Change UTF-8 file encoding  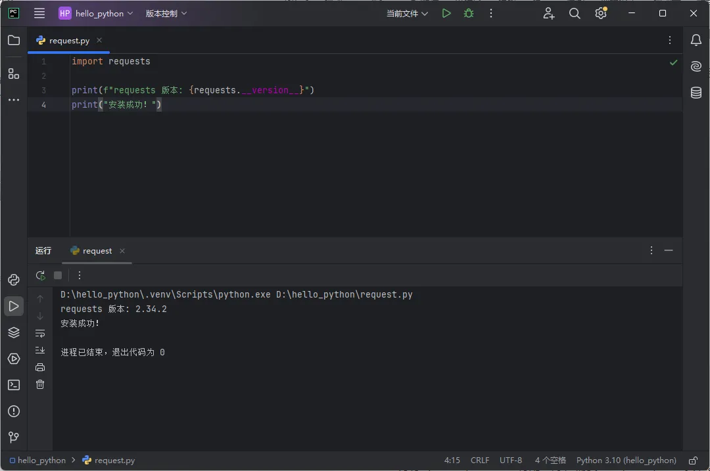[x=511, y=460]
